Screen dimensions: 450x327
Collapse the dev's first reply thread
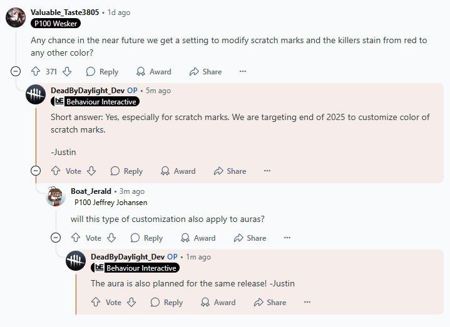pos(36,171)
